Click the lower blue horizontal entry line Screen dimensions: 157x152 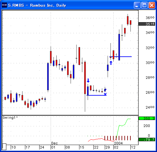[97, 95]
